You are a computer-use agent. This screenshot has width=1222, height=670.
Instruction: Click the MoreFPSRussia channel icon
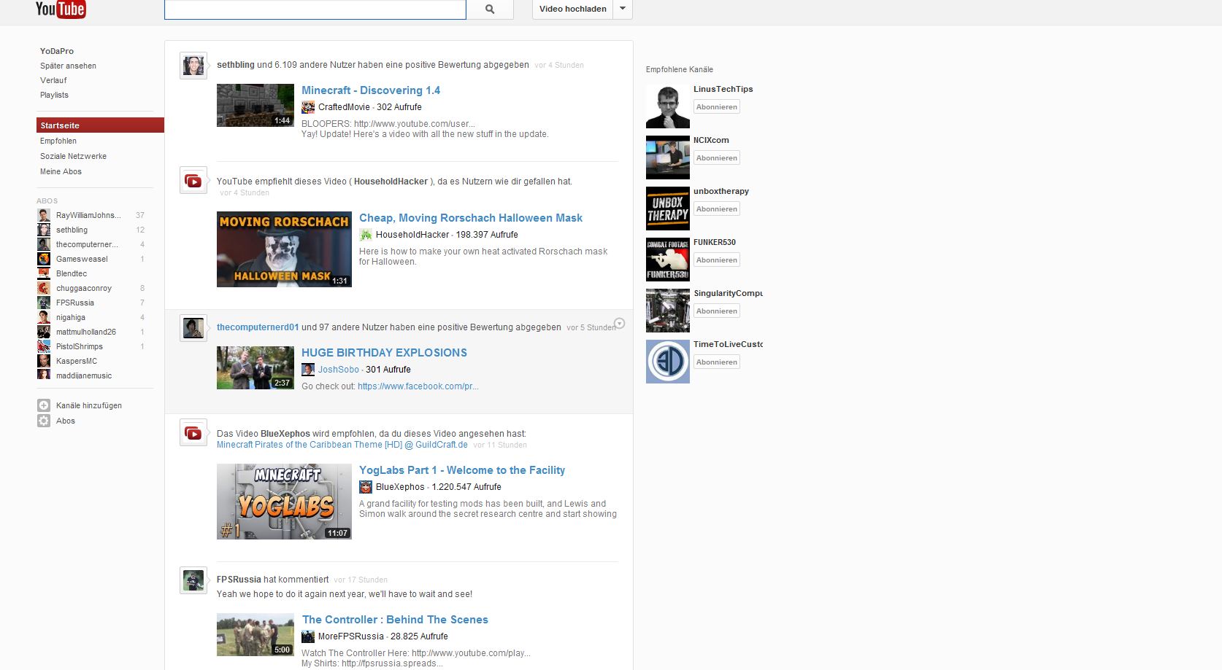[308, 636]
